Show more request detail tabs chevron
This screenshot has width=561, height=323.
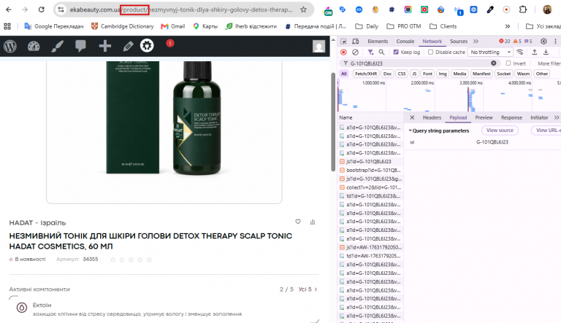click(557, 117)
